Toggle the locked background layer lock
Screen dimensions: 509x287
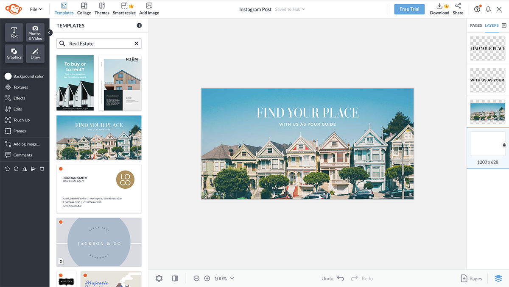[x=504, y=145]
